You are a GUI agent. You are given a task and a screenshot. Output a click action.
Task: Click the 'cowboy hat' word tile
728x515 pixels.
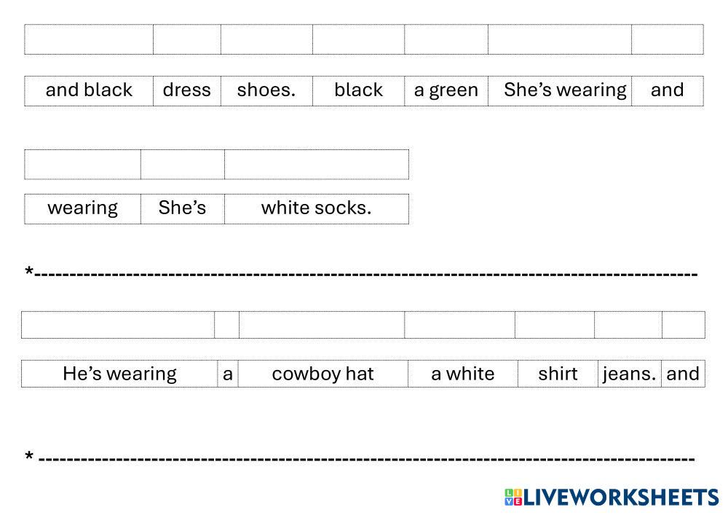[x=323, y=374]
